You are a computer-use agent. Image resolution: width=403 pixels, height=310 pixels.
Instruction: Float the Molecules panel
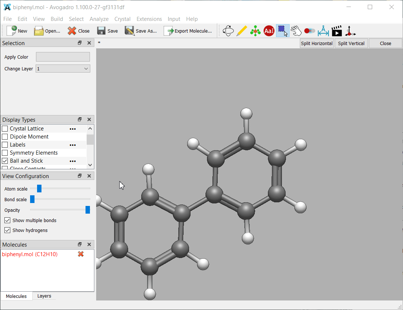pyautogui.click(x=80, y=244)
